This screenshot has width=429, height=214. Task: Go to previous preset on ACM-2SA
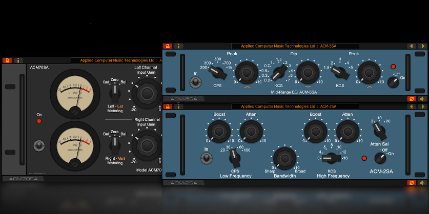tap(412, 106)
